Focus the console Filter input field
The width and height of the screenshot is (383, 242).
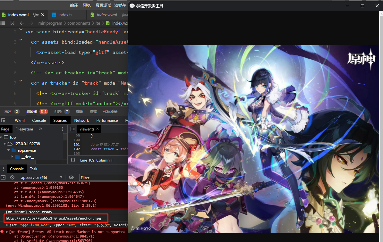coord(104,178)
